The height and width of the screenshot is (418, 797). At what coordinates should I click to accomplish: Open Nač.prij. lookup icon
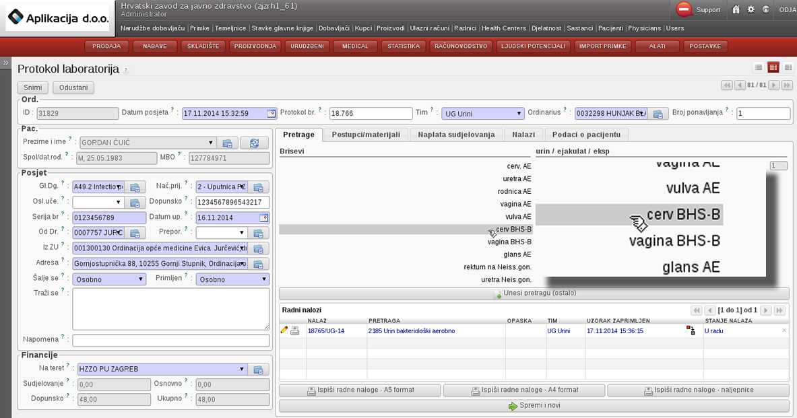(258, 187)
